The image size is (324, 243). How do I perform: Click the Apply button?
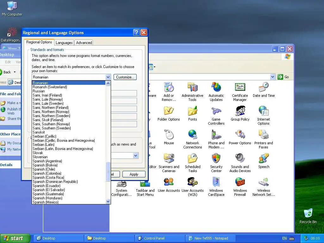pyautogui.click(x=134, y=174)
